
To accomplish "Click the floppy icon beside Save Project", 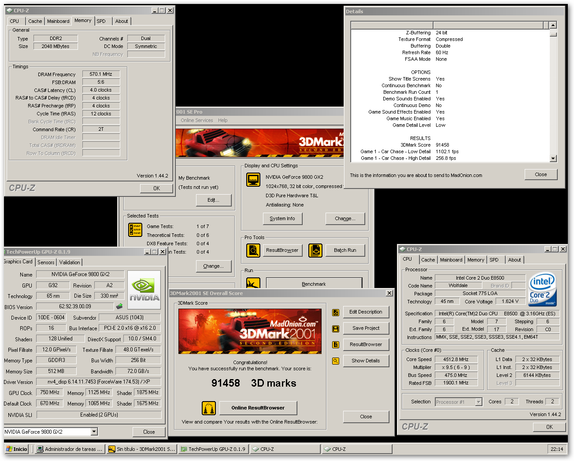I will (x=336, y=329).
